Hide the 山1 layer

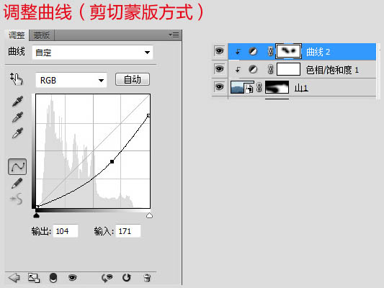click(219, 86)
